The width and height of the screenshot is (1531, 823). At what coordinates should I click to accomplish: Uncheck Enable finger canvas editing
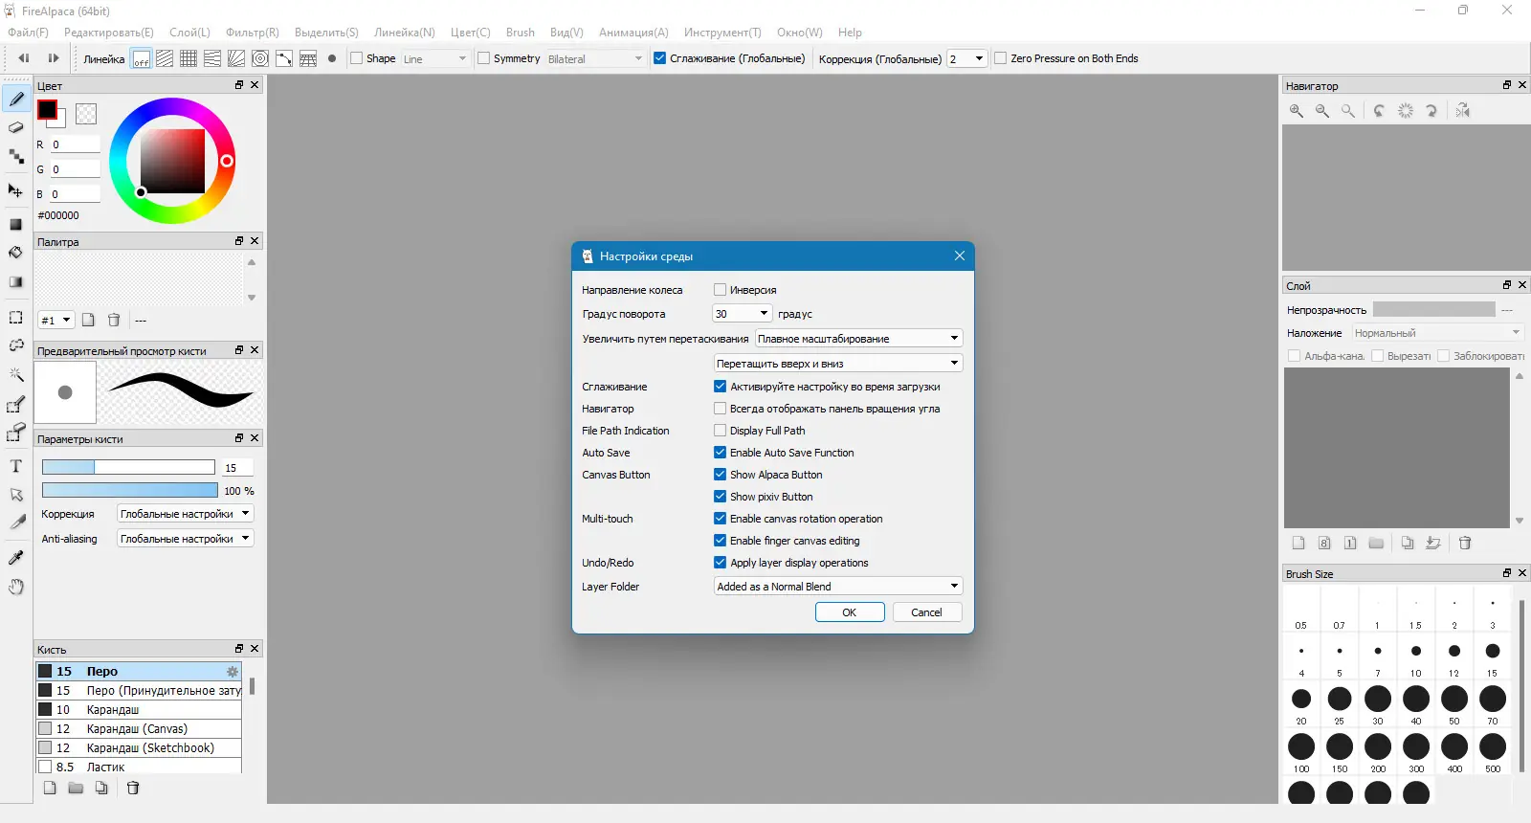(720, 541)
